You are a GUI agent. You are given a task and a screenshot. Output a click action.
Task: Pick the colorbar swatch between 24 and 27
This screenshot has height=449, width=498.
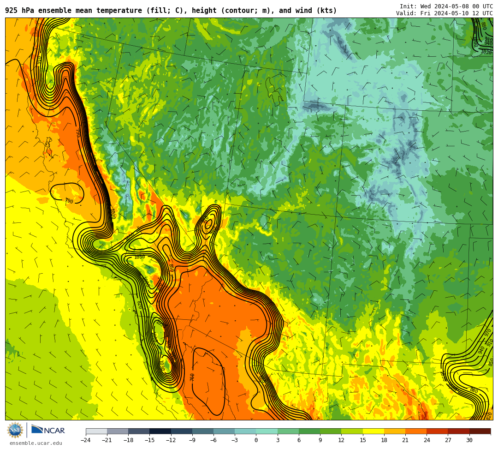437,431
